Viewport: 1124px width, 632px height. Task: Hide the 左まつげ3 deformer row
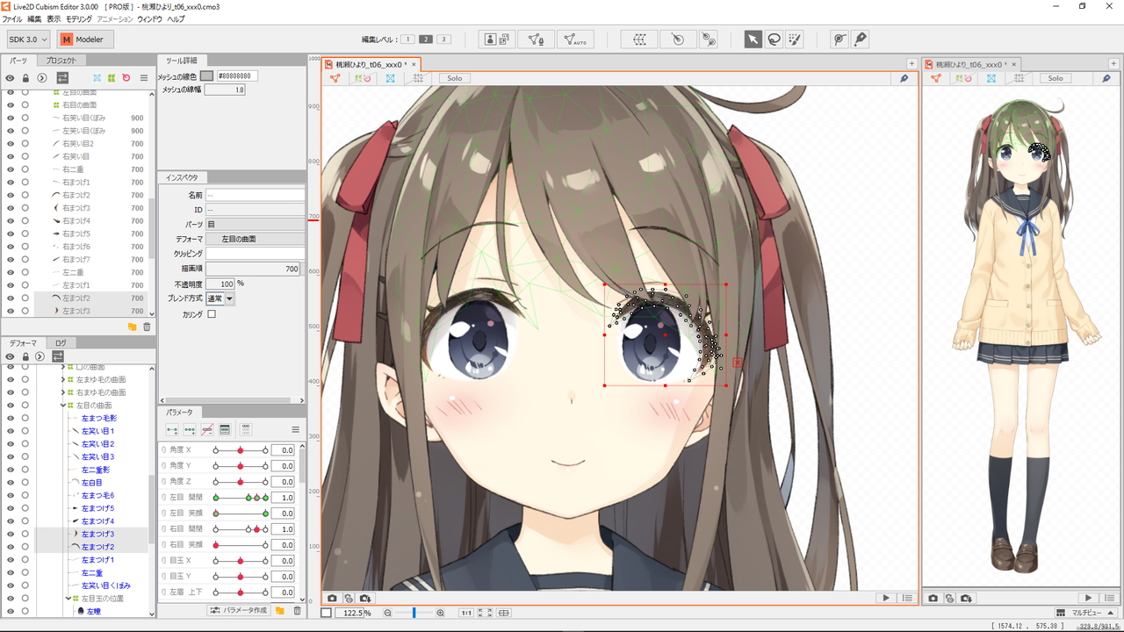[x=11, y=534]
